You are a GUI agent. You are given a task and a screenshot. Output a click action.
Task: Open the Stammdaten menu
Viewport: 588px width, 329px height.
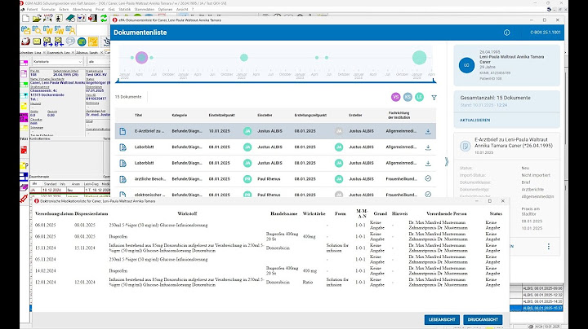[x=145, y=9]
